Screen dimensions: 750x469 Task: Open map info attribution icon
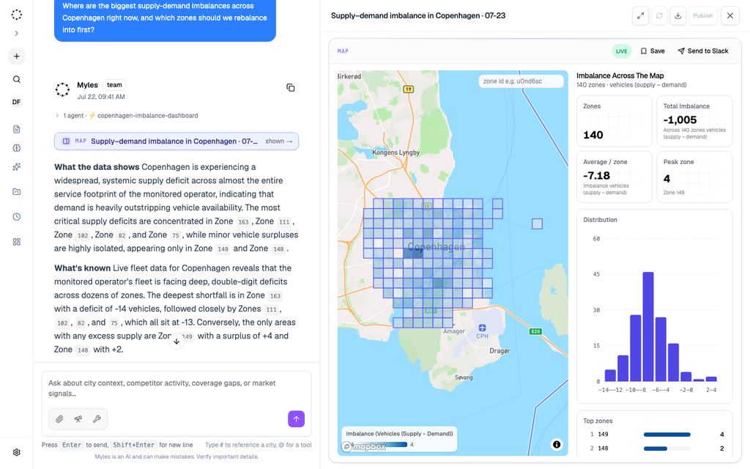(x=557, y=445)
